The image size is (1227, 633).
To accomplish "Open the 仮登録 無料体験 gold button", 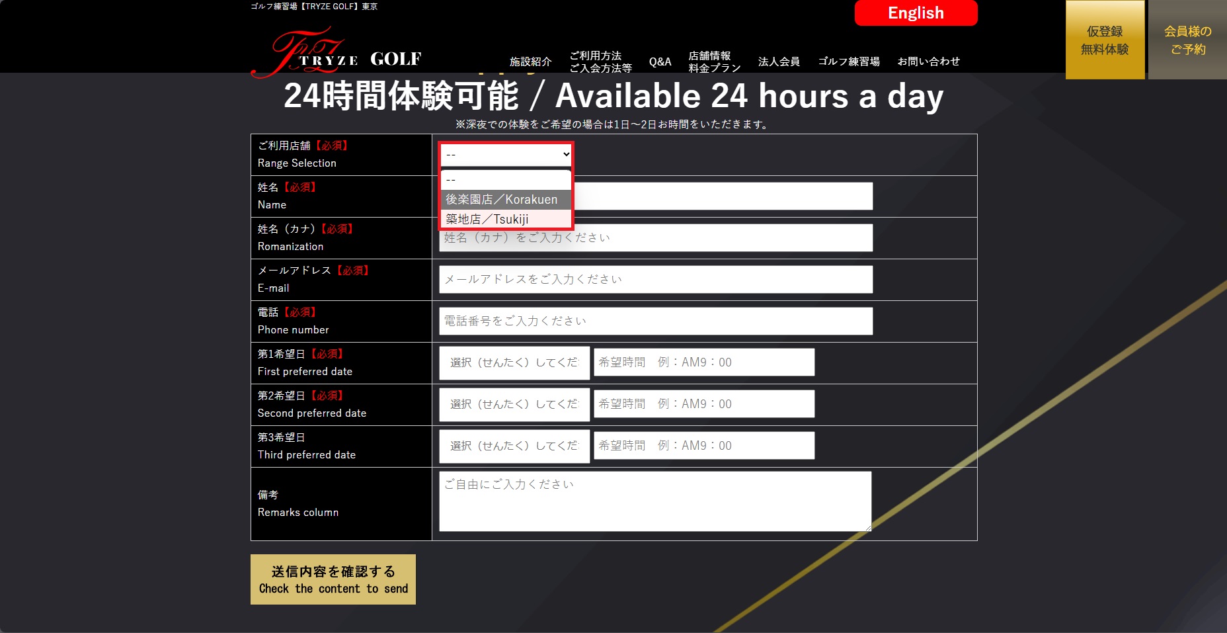I will [x=1105, y=40].
